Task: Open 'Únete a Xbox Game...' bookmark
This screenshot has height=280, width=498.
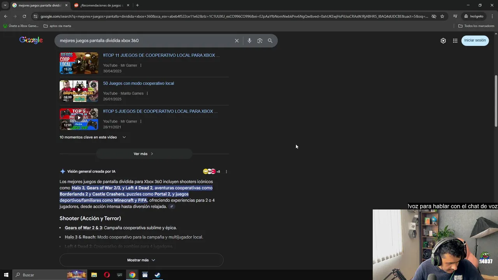Action: pyautogui.click(x=21, y=26)
